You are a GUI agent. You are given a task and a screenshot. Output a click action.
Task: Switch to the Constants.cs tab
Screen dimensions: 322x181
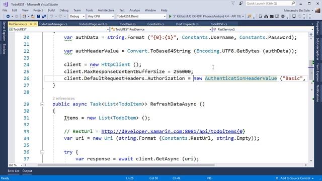tap(155, 24)
